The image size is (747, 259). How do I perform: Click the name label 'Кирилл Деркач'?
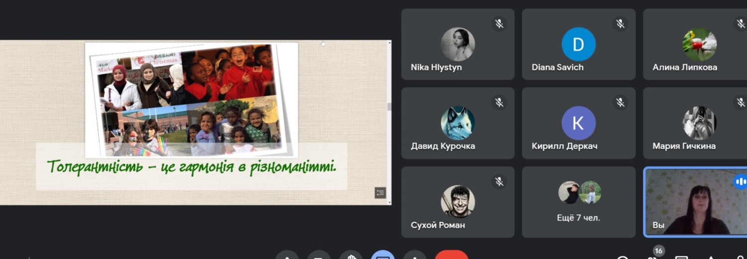[565, 146]
